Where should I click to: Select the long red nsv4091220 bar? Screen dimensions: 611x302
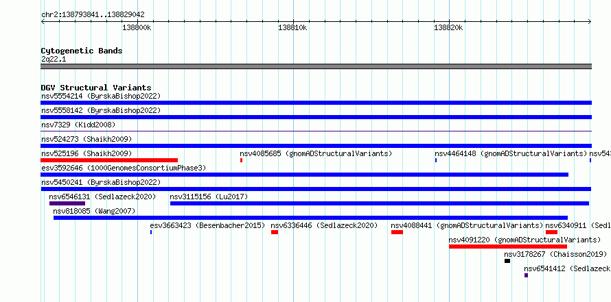tap(508, 247)
